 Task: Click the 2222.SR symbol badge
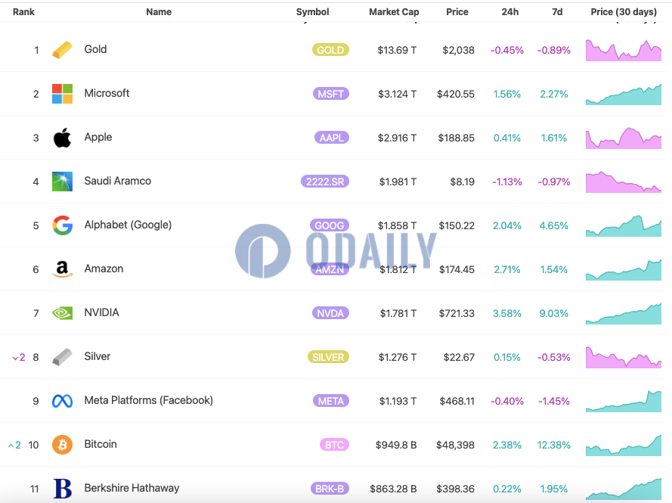point(325,182)
